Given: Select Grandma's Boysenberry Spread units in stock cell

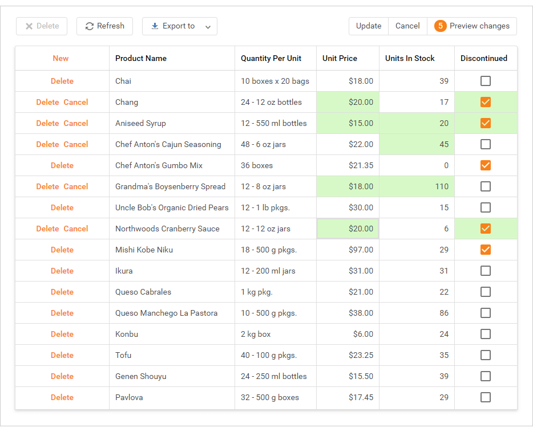Looking at the screenshot, I should 417,186.
